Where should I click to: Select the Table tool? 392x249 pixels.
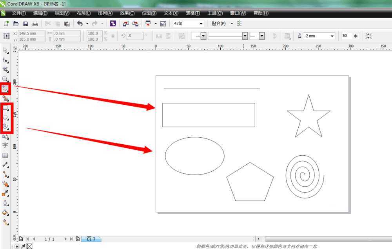pos(5,155)
